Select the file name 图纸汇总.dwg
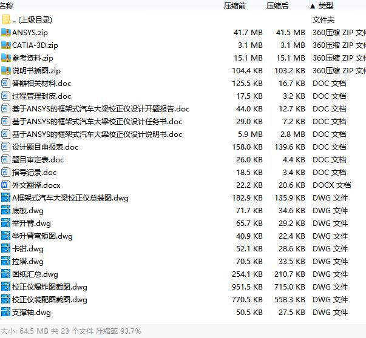This screenshot has width=366, height=338. pyautogui.click(x=35, y=274)
